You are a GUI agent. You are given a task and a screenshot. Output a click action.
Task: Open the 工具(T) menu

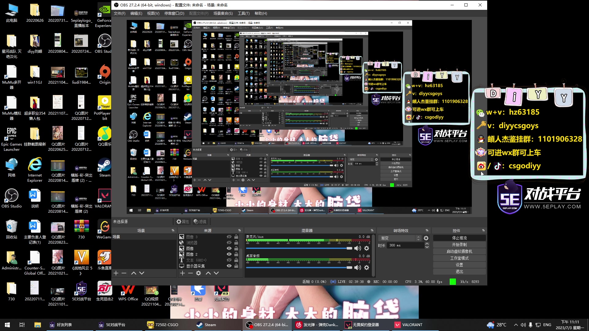244,13
